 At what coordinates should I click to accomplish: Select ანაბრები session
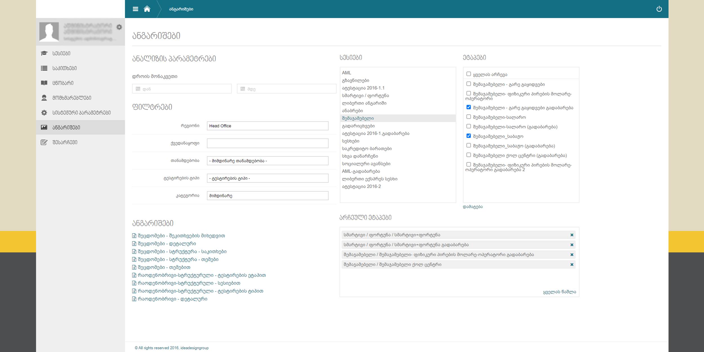click(398, 111)
